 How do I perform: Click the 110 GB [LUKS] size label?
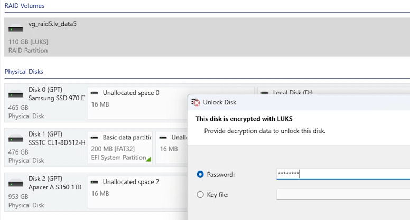click(x=28, y=42)
